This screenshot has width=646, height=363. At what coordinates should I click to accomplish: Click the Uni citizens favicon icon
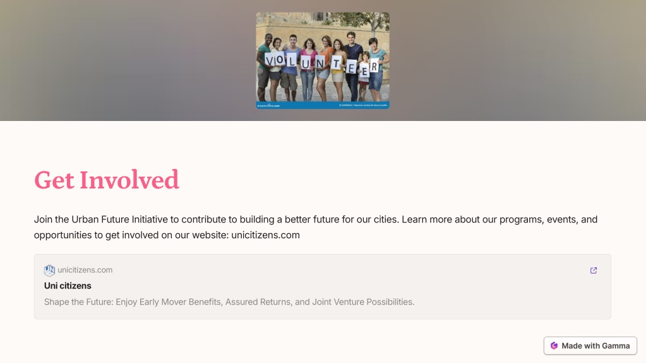(x=49, y=270)
